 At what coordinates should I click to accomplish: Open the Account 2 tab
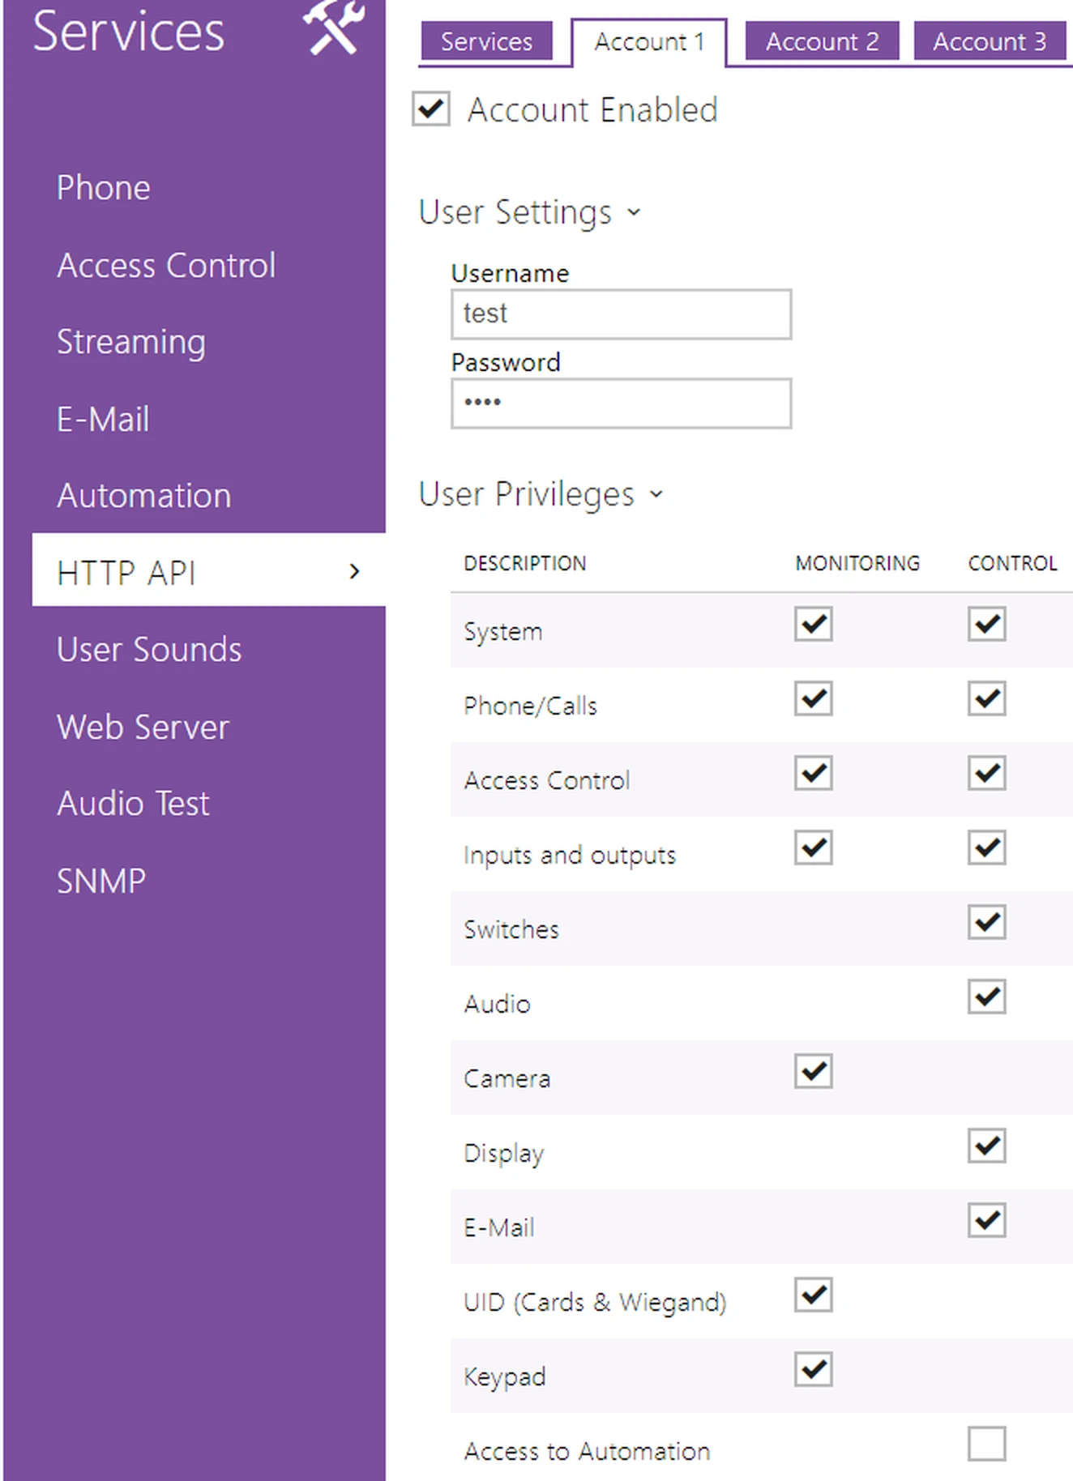(x=822, y=41)
